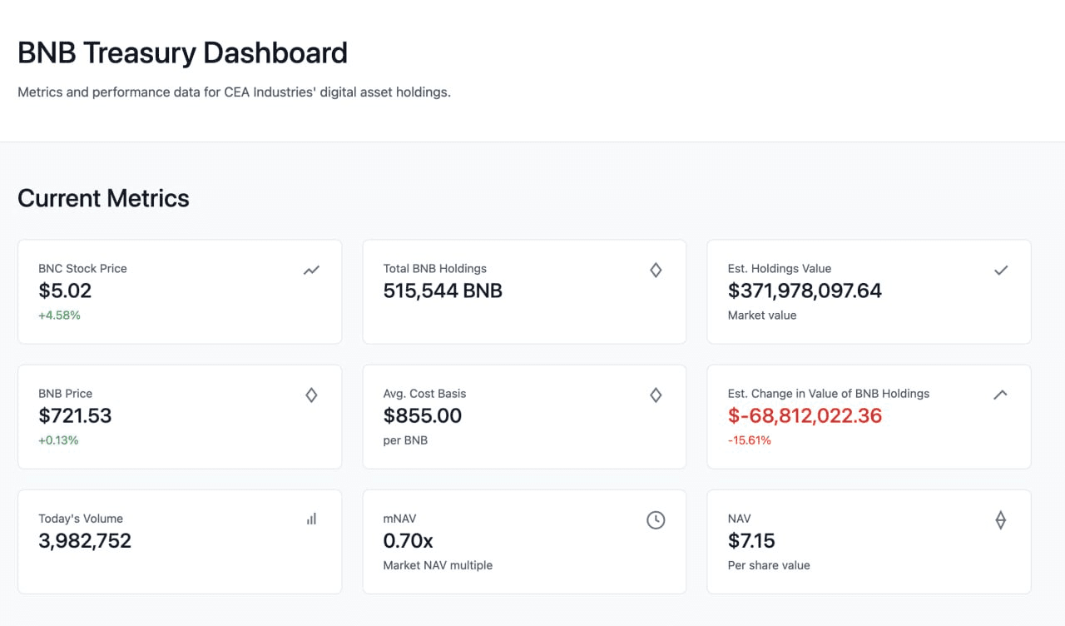Click the Total BNB Holdings label

click(x=435, y=269)
